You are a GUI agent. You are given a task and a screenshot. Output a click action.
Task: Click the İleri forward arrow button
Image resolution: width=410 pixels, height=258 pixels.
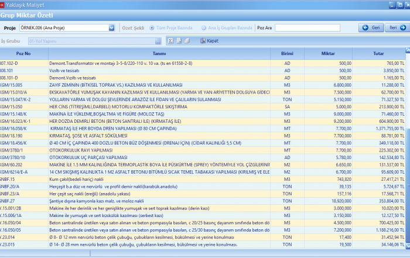click(x=398, y=27)
